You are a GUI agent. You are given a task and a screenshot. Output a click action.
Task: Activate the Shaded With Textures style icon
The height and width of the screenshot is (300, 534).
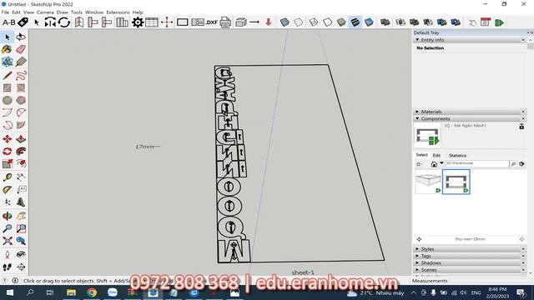tap(355, 22)
